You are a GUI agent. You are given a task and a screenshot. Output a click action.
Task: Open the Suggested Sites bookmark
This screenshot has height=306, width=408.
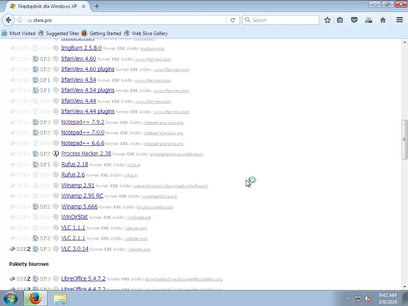point(59,33)
